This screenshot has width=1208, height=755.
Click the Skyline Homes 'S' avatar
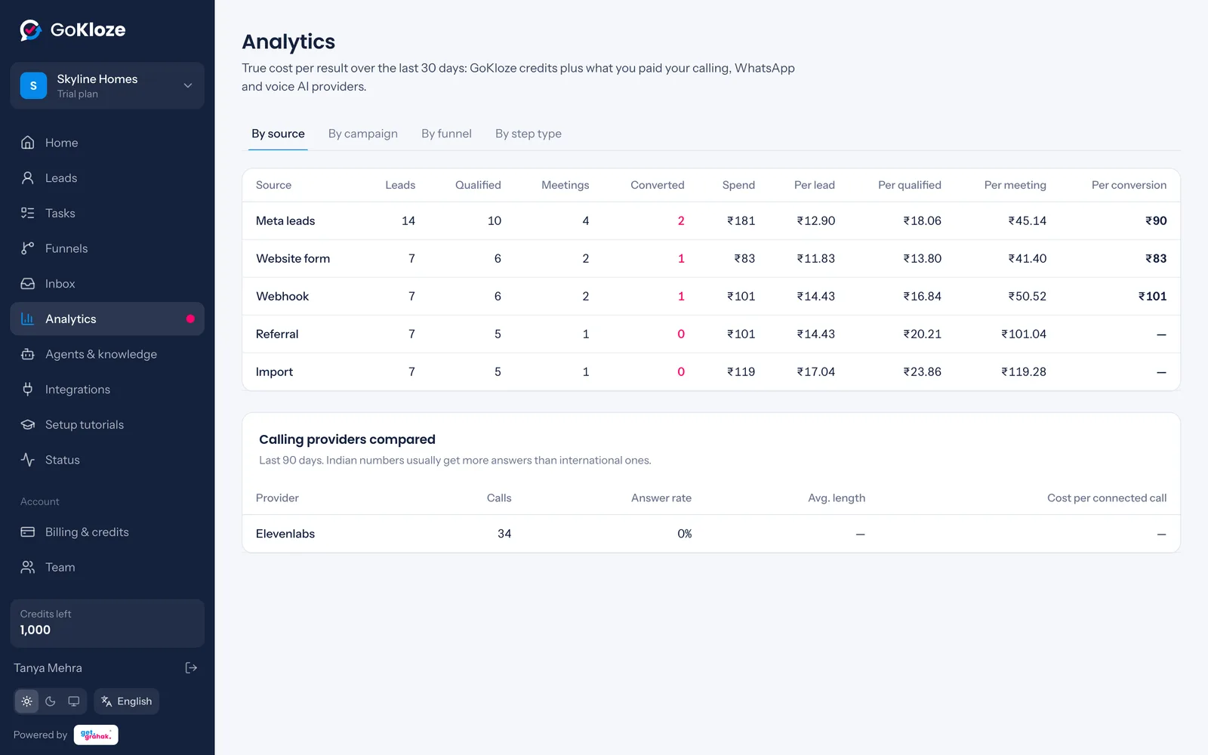coord(33,86)
